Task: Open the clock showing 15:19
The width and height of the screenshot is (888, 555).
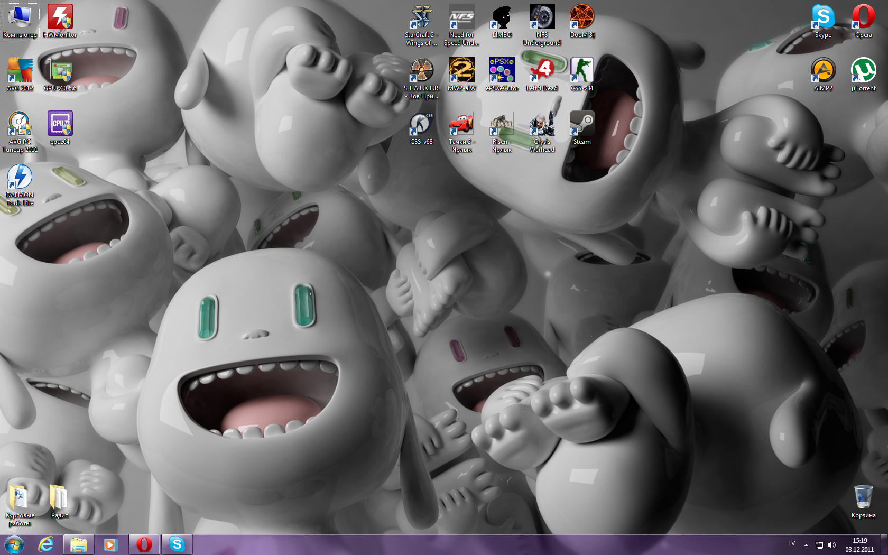Action: 859,545
